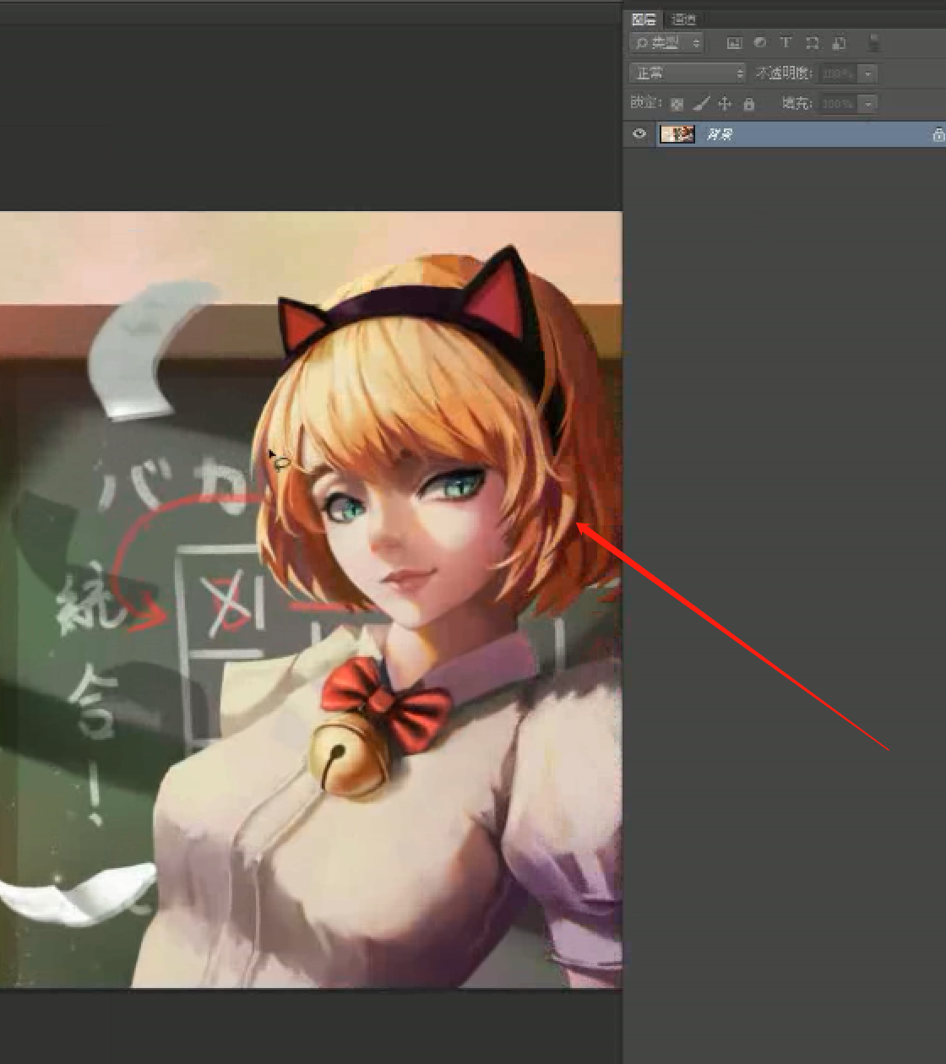
Task: Click the lock icon on 背景 layer
Action: pos(938,134)
